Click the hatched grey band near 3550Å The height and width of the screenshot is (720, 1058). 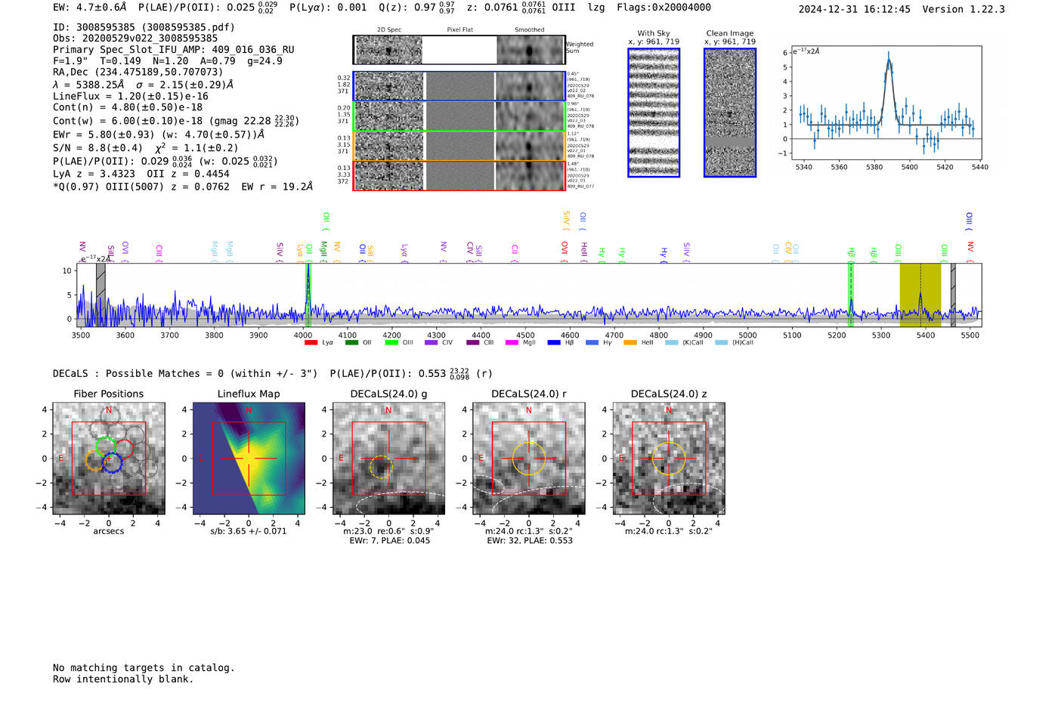tap(101, 295)
